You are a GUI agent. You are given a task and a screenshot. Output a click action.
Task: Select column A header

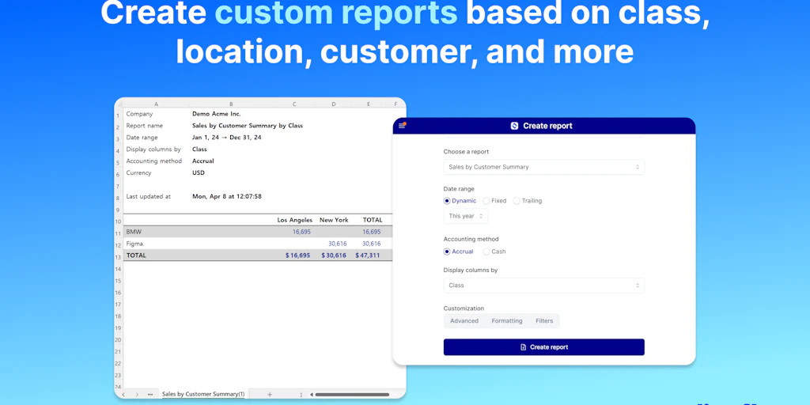coord(156,104)
